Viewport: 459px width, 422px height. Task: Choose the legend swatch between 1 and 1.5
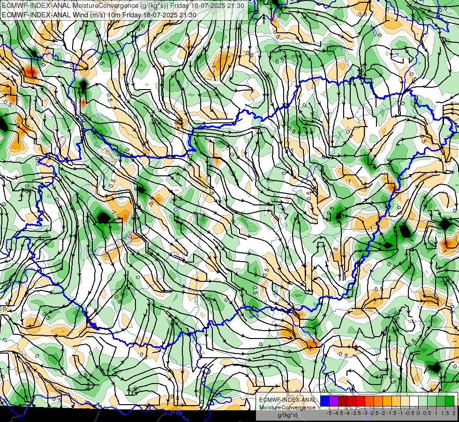(441, 401)
